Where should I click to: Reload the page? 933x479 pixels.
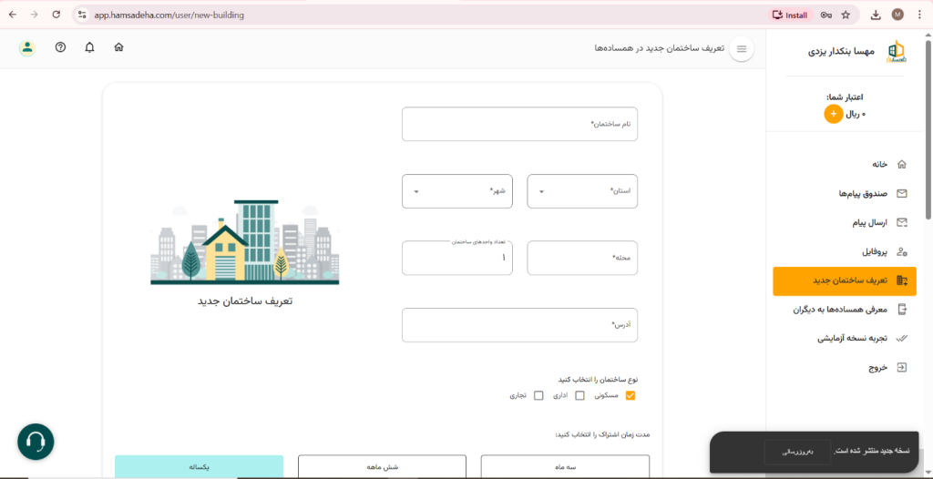pos(56,15)
